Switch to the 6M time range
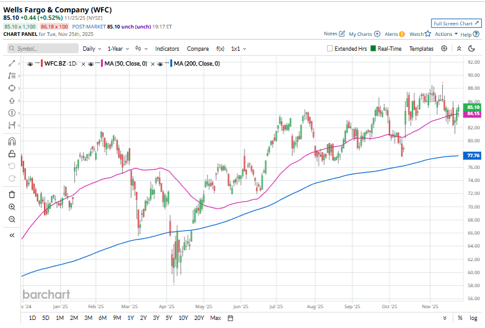485x328 pixels. click(102, 318)
